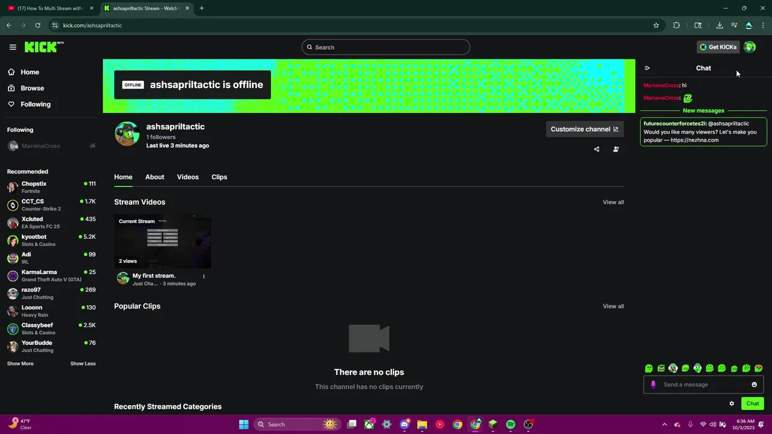772x434 pixels.
Task: Click the share icon on channel page
Action: pyautogui.click(x=596, y=149)
